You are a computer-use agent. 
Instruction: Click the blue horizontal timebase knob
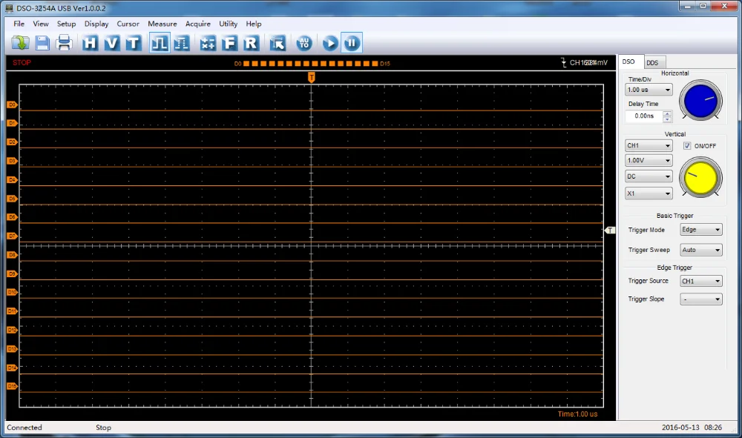pyautogui.click(x=701, y=100)
